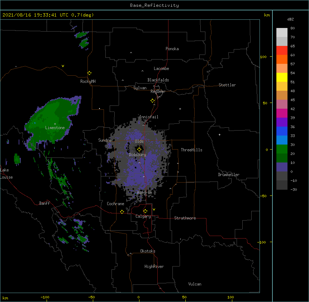Click the magenta 42 dBZ legend swatch

coord(282,113)
